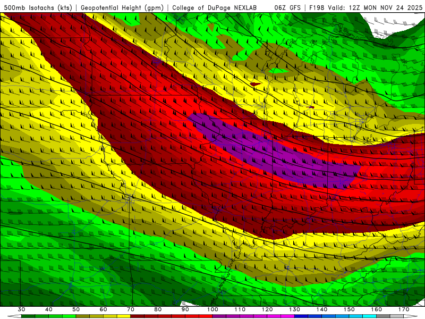
Task: Click the 'F198' forecast hour text
Action: [x=317, y=8]
